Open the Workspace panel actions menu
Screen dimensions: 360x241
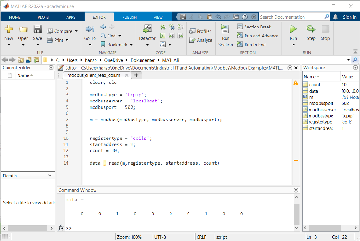[x=355, y=68]
